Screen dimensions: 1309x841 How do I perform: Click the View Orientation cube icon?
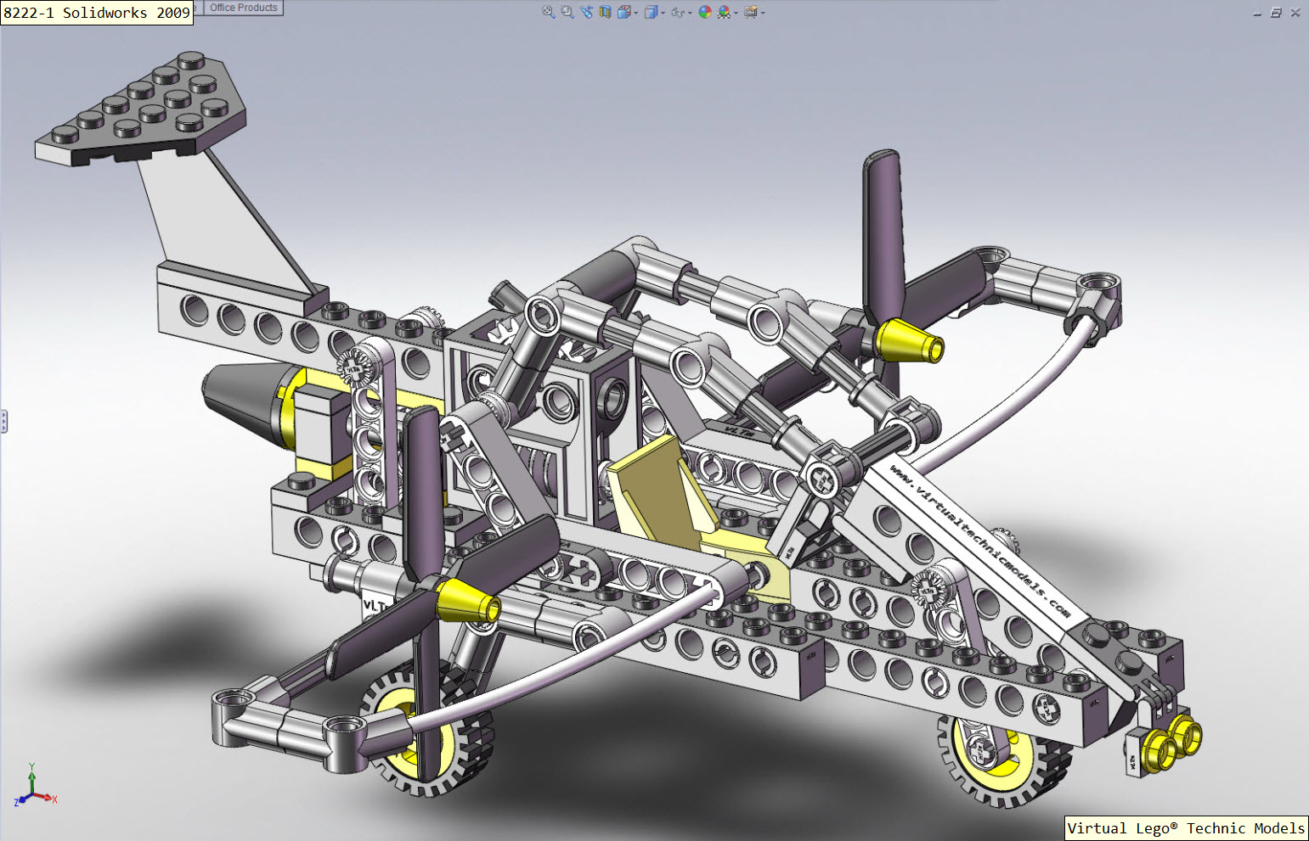pos(624,12)
